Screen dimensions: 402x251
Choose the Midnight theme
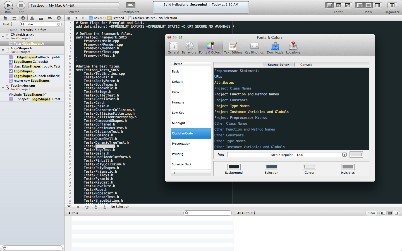191,123
